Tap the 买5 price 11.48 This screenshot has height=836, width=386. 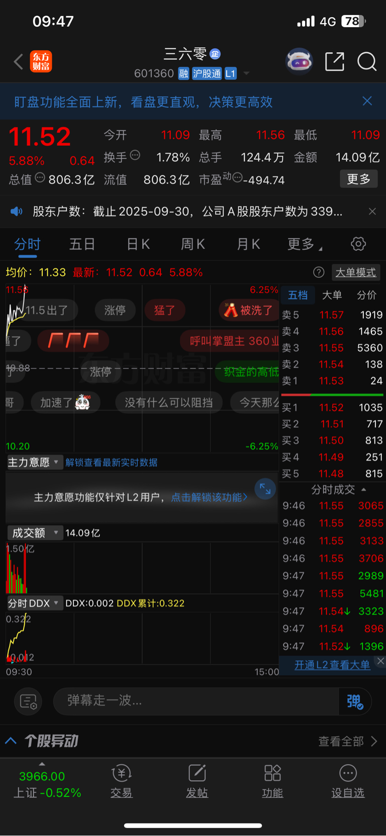click(332, 474)
